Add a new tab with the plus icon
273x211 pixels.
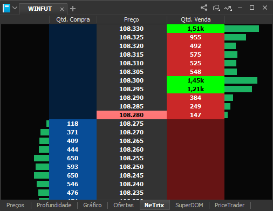[x=73, y=9]
